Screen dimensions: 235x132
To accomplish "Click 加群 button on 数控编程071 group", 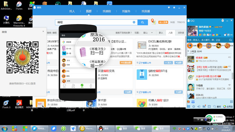I will pos(179,92).
